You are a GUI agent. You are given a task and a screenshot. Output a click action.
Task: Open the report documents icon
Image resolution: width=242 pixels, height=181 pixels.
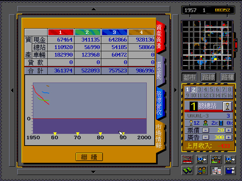click(216, 170)
